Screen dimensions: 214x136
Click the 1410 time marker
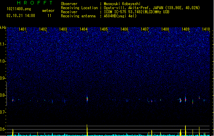click(206, 29)
